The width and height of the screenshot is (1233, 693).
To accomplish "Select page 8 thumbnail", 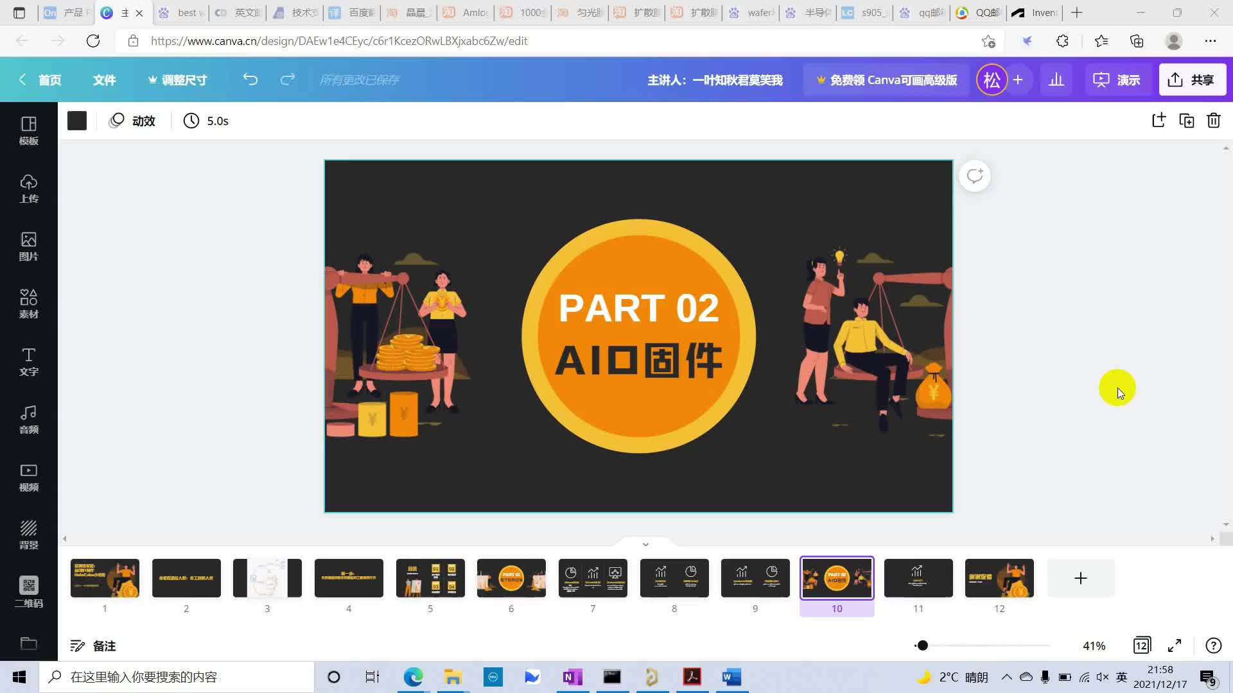I will pyautogui.click(x=674, y=578).
